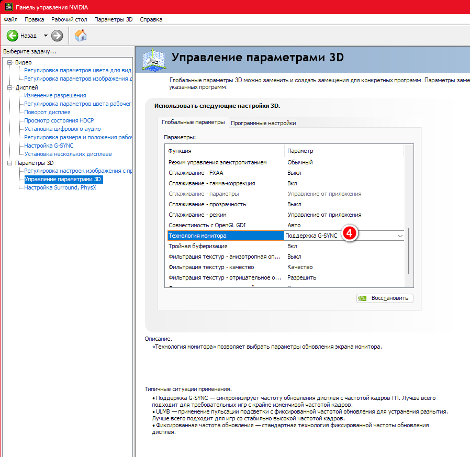The image size is (470, 457).
Task: Open the Файл menu
Action: tap(10, 19)
